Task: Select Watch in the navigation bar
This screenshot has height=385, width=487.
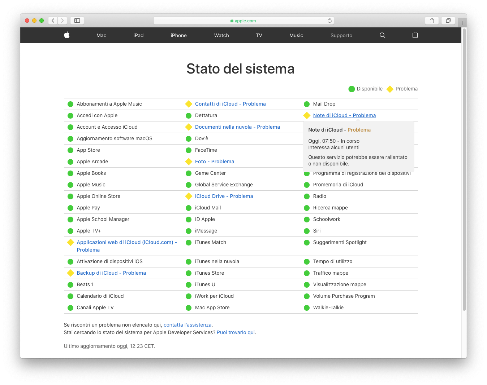Action: pyautogui.click(x=221, y=35)
